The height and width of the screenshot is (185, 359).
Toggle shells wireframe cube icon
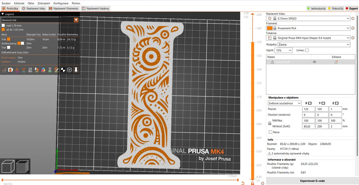[x=70, y=70]
